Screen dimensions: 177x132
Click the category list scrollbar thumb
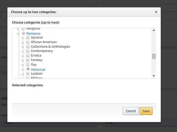click(x=154, y=56)
